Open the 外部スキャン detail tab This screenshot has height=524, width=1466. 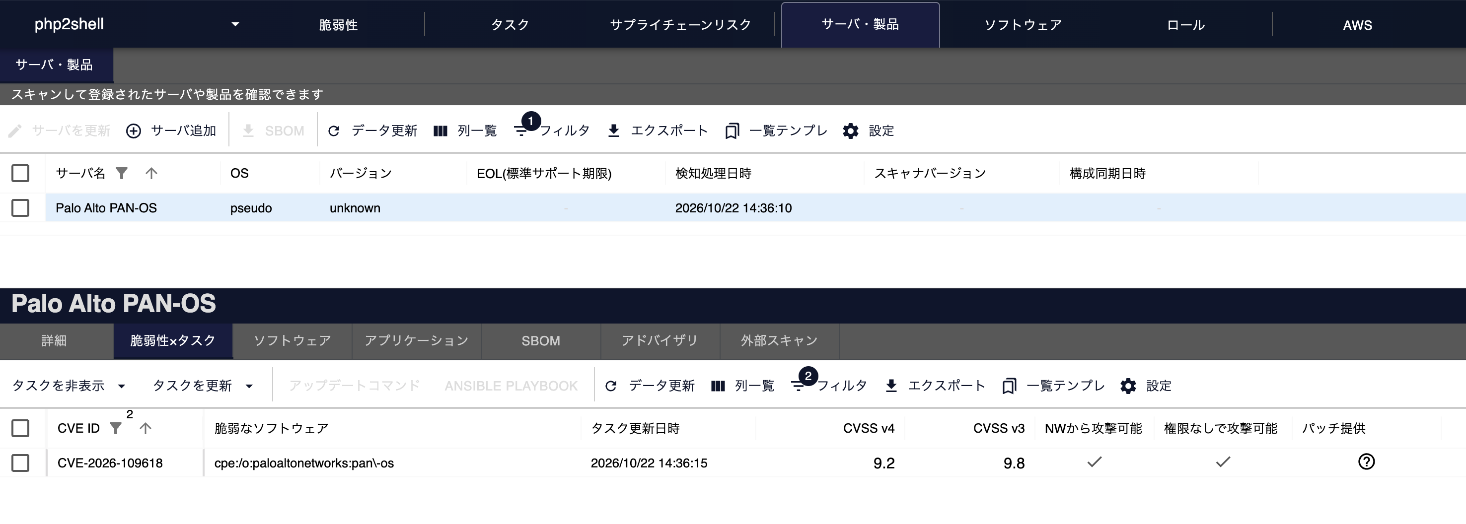(x=779, y=341)
